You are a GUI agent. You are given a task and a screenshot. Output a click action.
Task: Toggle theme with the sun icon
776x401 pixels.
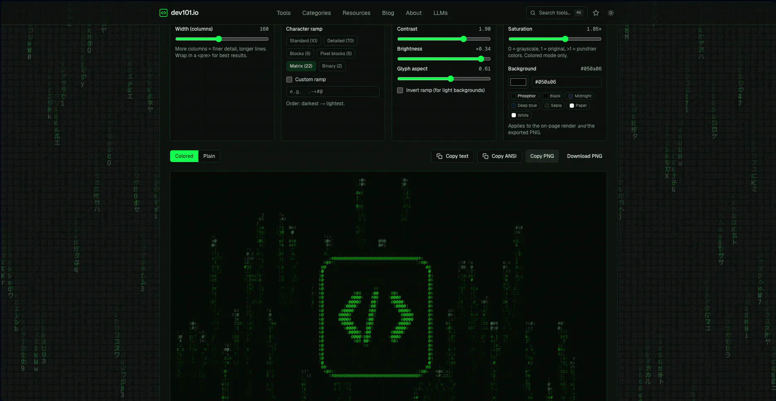pyautogui.click(x=611, y=13)
